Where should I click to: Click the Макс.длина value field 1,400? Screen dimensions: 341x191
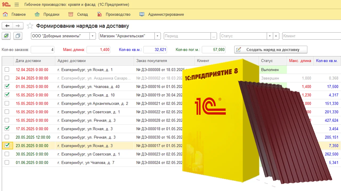(98, 50)
